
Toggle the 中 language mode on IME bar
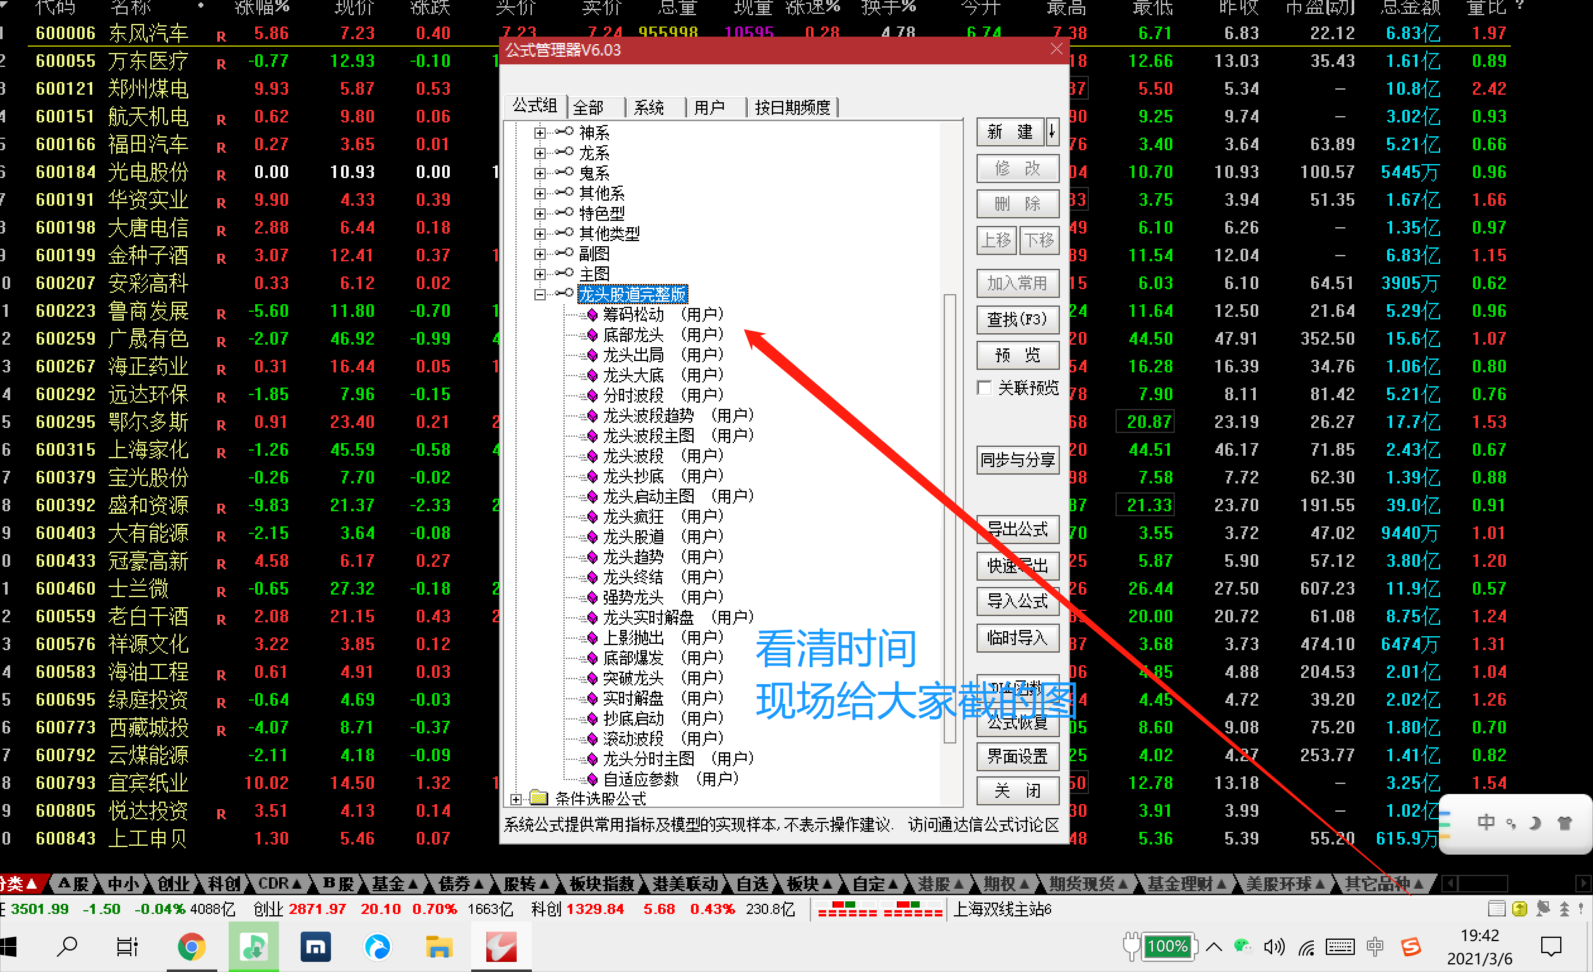tap(1486, 823)
